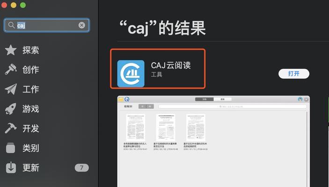Select 创作 in the sidebar

(x=31, y=70)
